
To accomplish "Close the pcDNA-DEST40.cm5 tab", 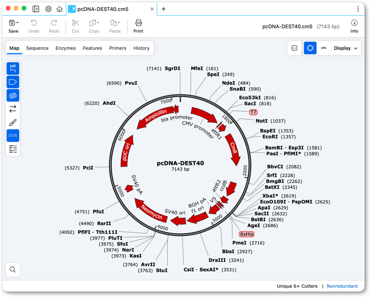I will tap(152, 9).
